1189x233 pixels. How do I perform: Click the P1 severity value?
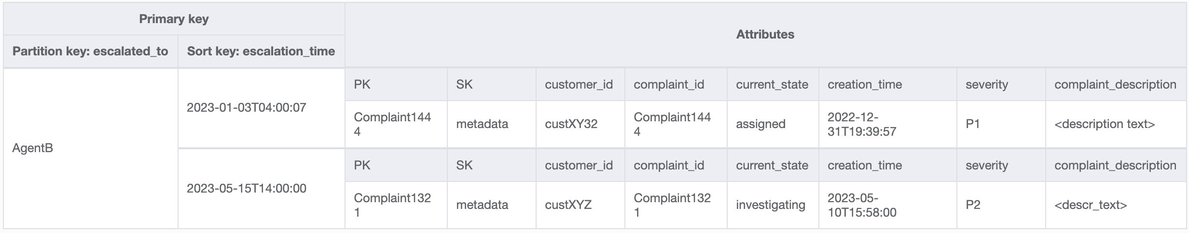pos(972,124)
